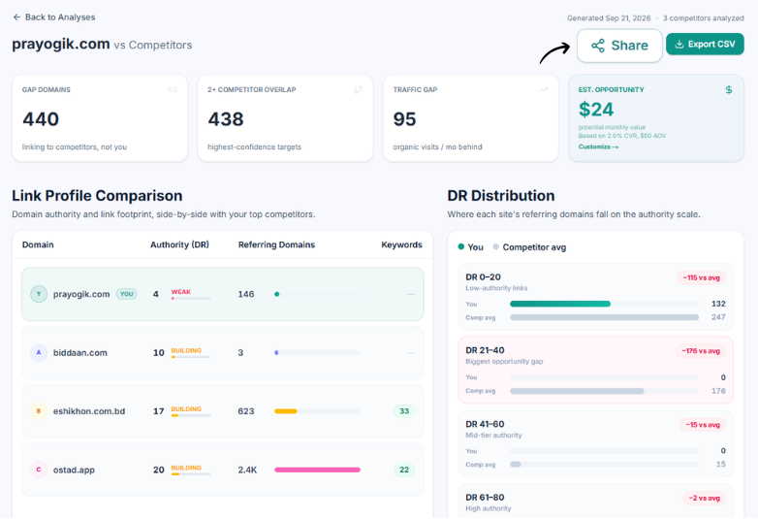Click the BUILDING label for biddaan.com
The image size is (758, 519).
pos(186,350)
